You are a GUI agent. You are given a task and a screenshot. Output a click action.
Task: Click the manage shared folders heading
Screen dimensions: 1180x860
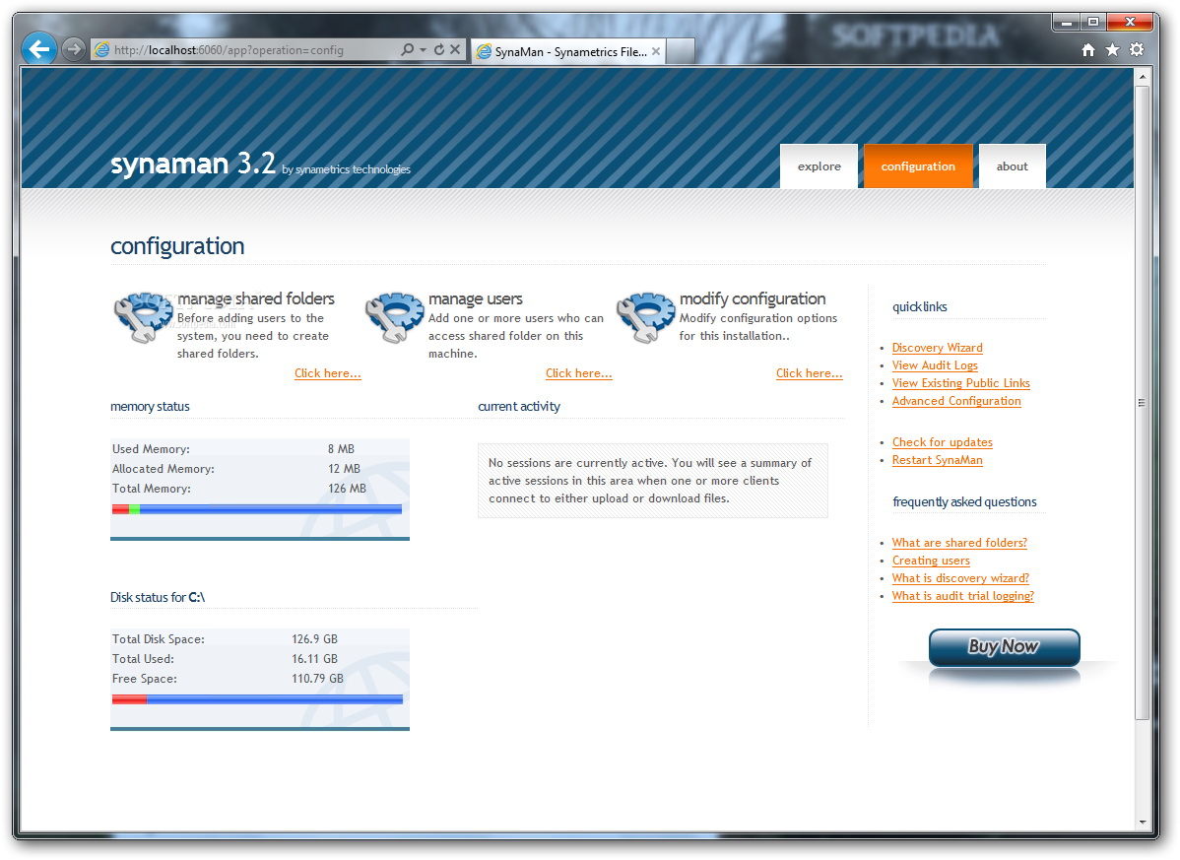256,298
